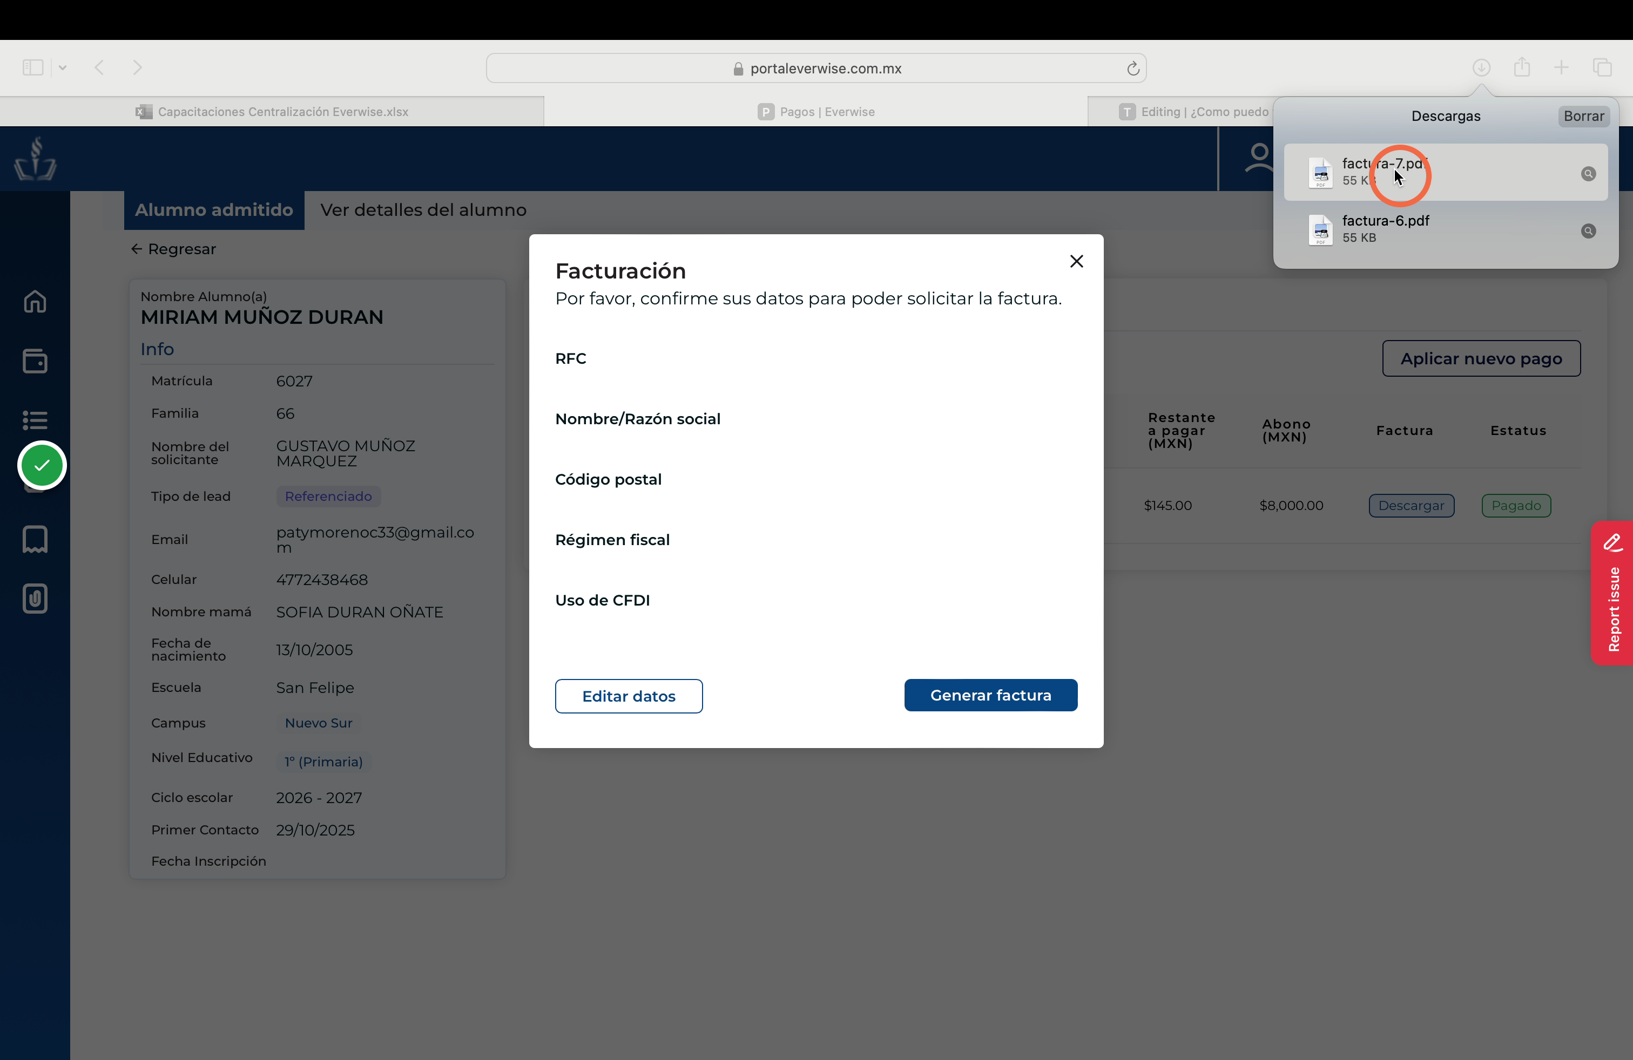Open factura-6.pdf download item
Viewport: 1633px width, 1060px height.
click(1446, 230)
